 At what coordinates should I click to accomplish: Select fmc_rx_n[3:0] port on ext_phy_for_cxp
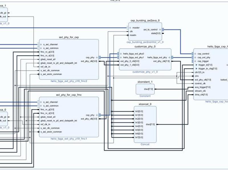[x=47, y=56]
